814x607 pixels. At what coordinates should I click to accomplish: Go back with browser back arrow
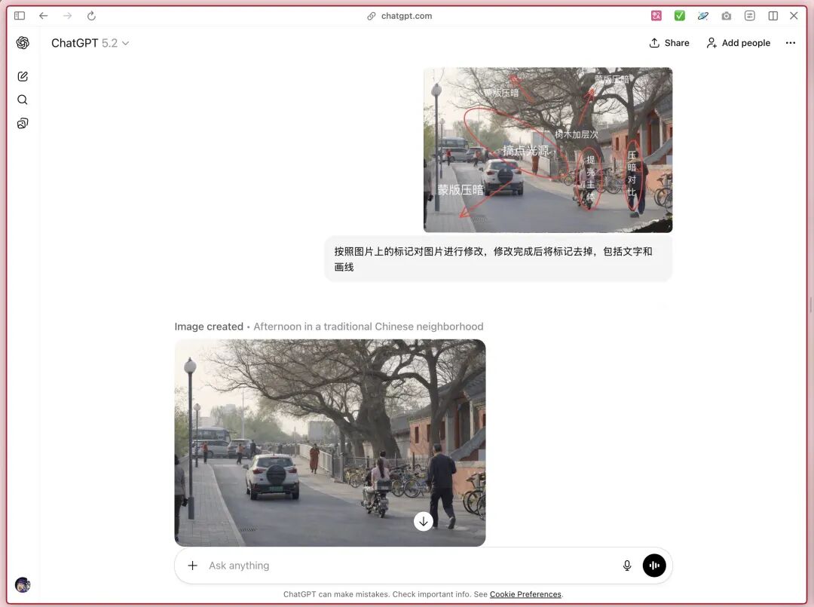[x=43, y=16]
